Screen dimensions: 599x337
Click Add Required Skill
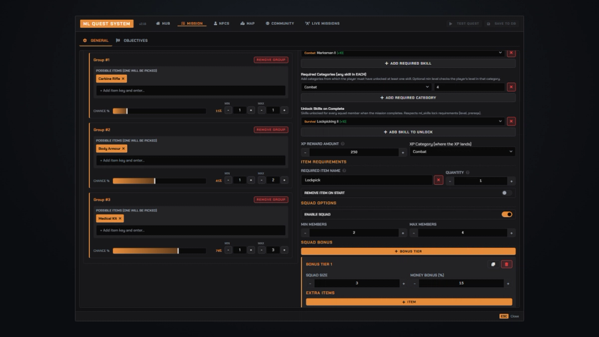[x=408, y=64]
